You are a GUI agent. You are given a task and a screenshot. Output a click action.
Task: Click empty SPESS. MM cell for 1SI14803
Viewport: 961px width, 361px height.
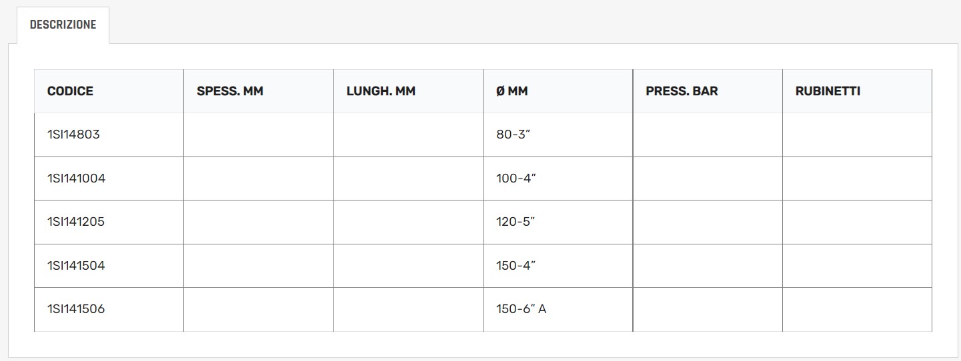coord(258,135)
